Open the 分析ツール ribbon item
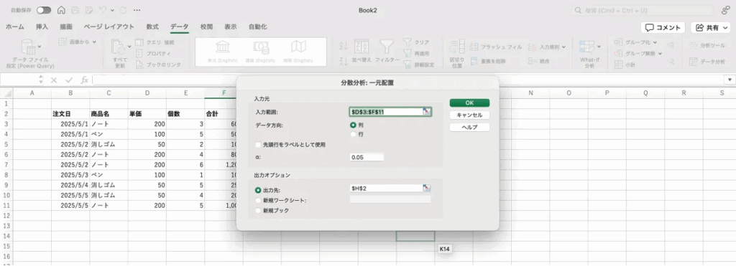 tap(707, 45)
